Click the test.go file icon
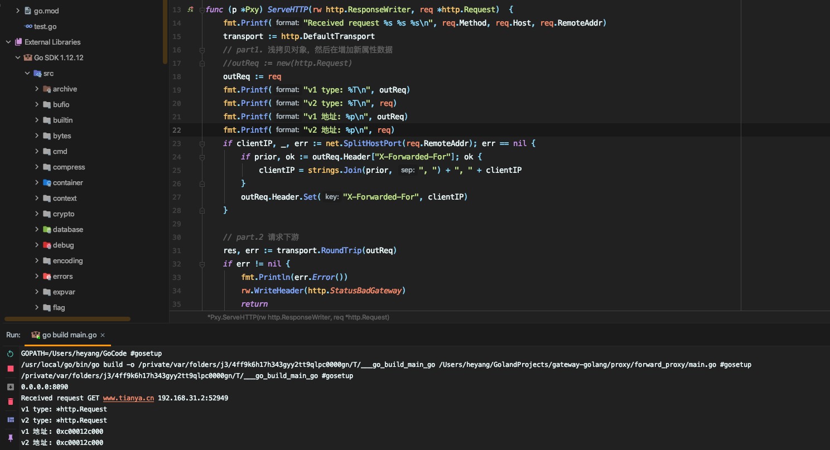The height and width of the screenshot is (450, 830). (x=28, y=26)
